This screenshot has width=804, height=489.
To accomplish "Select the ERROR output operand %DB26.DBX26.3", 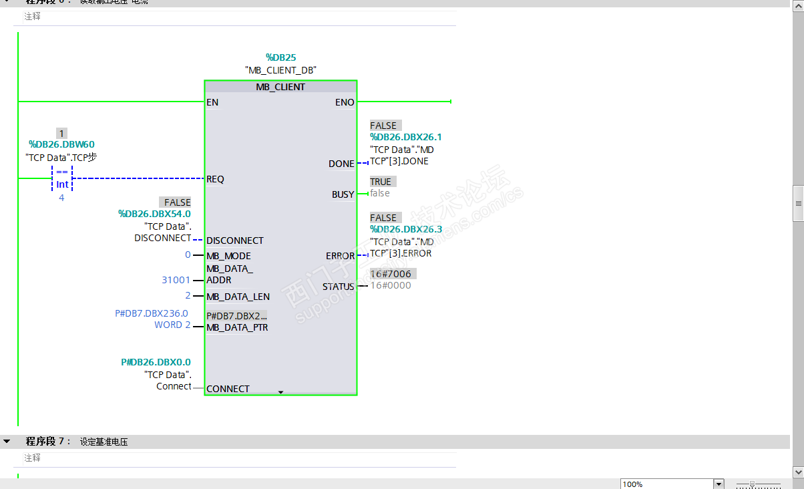I will click(406, 229).
